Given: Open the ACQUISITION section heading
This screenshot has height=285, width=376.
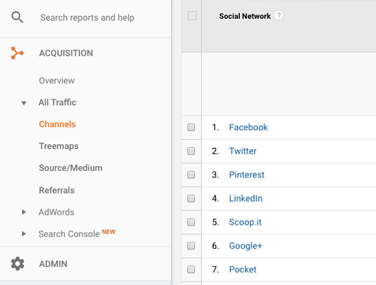Looking at the screenshot, I should point(66,53).
